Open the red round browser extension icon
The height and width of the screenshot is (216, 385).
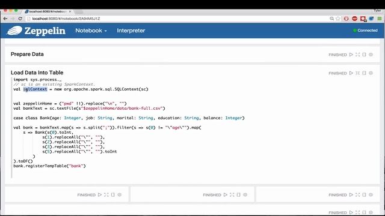pos(354,19)
